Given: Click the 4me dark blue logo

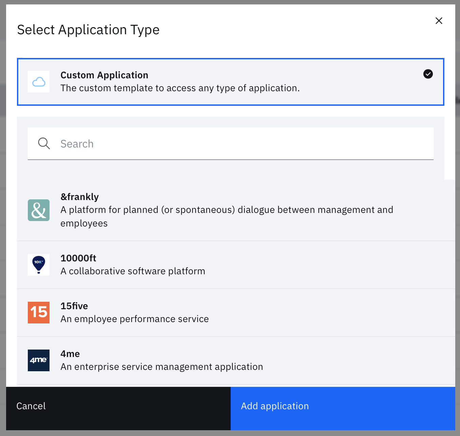Looking at the screenshot, I should (x=39, y=360).
